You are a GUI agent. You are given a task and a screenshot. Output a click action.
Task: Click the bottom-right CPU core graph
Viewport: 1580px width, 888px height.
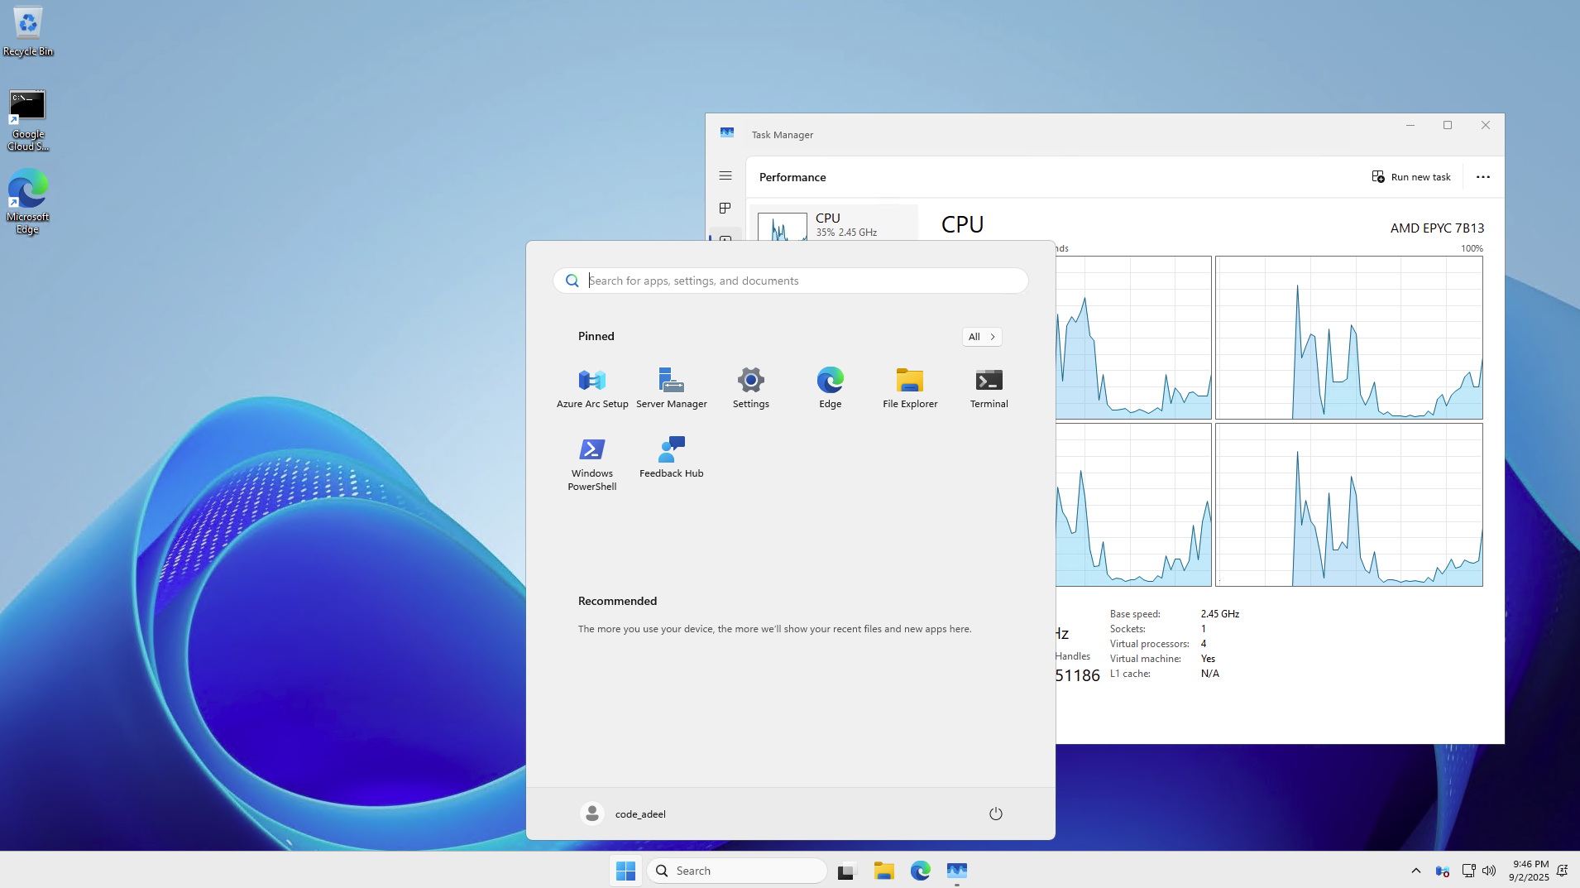1348,505
